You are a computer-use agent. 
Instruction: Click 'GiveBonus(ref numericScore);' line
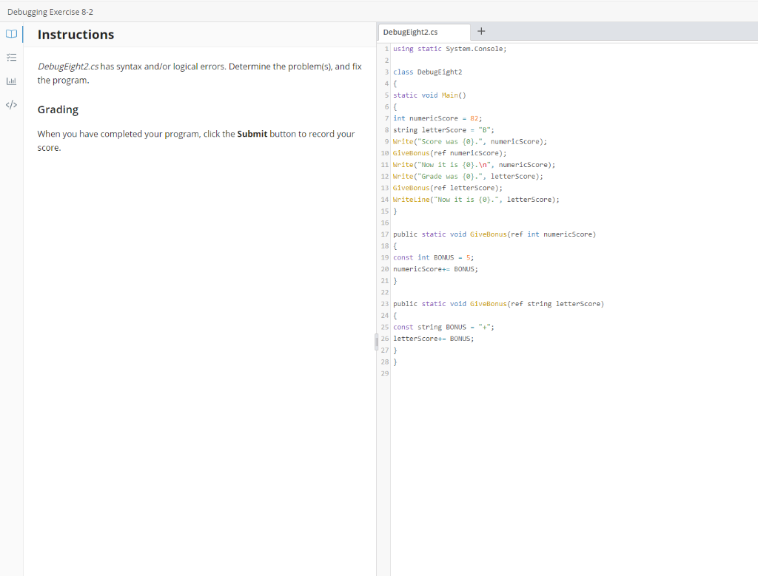point(449,153)
